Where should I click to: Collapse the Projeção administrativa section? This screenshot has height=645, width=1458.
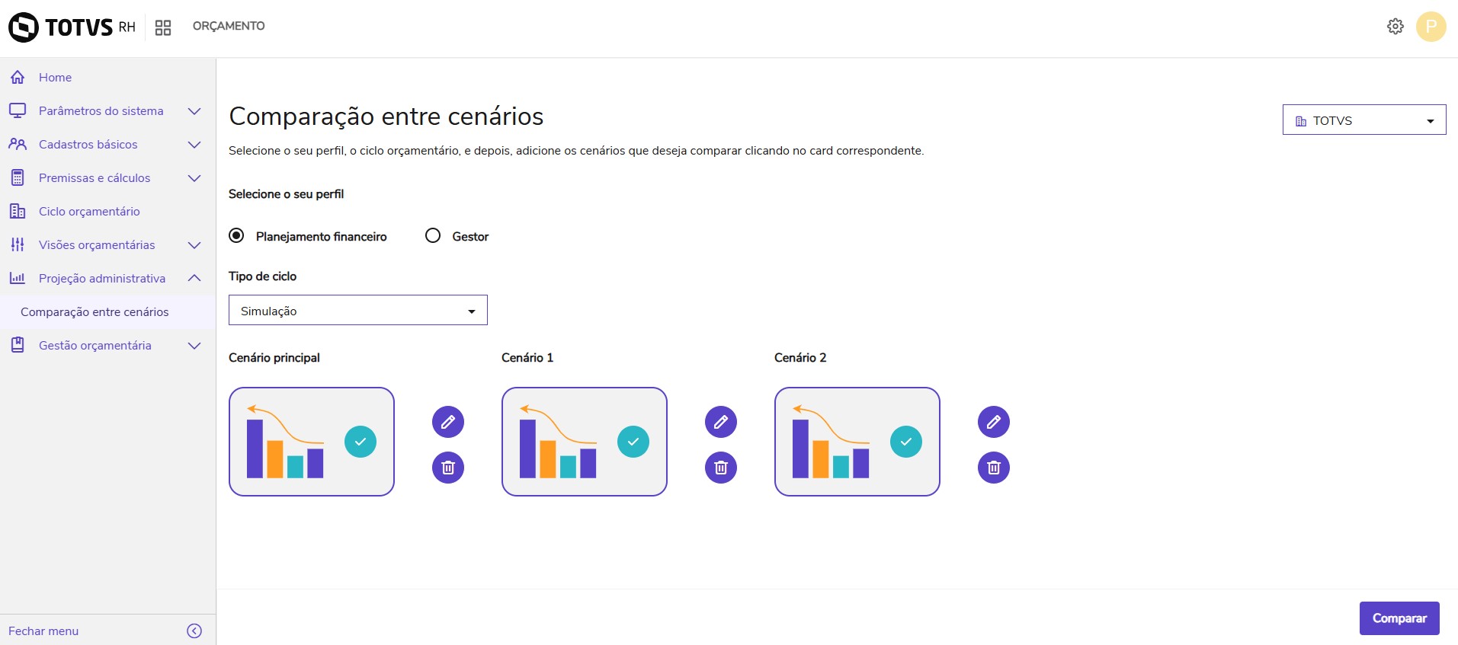pos(194,279)
